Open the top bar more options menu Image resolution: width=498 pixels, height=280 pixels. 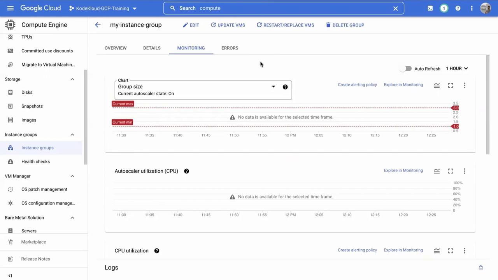[472, 8]
